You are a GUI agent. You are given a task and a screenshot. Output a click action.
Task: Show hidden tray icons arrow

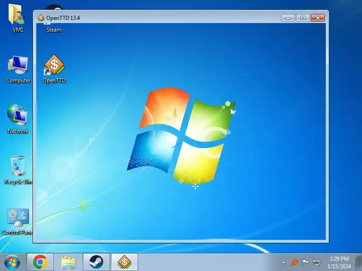click(284, 262)
